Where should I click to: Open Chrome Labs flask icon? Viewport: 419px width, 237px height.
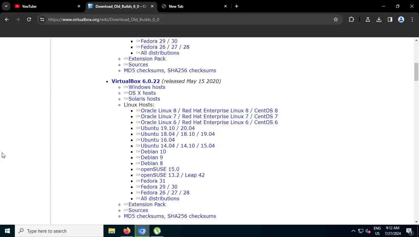click(x=368, y=19)
